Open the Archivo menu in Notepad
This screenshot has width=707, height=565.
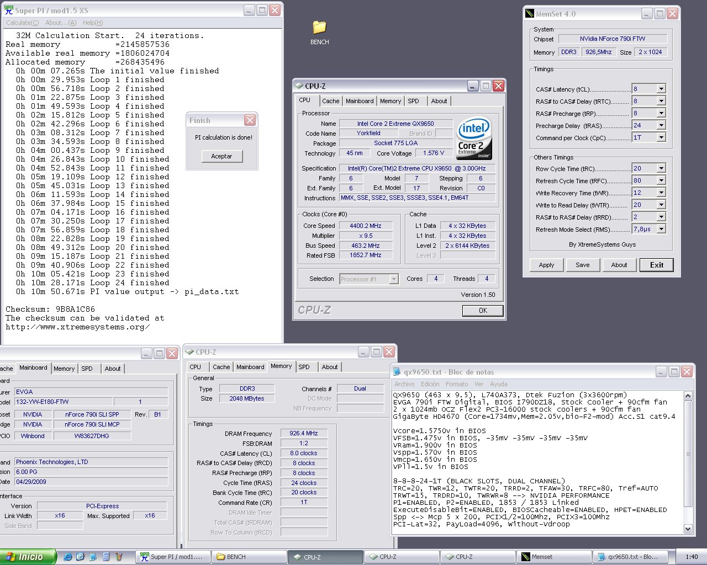click(404, 384)
